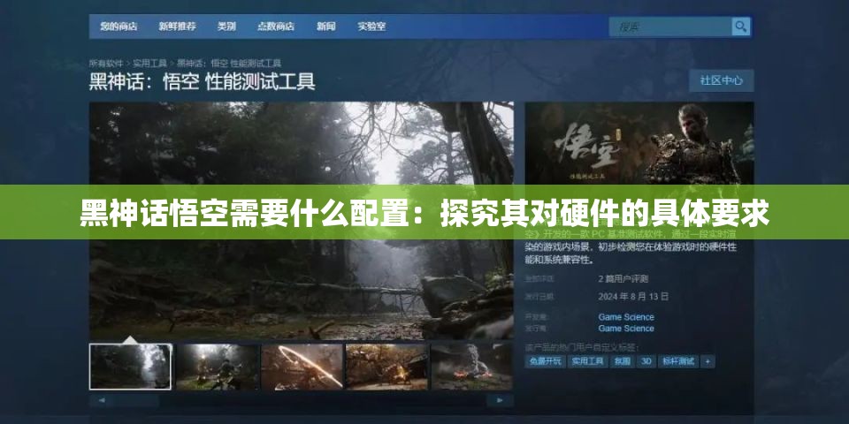
Task: Click into the store search field
Action: (x=670, y=26)
